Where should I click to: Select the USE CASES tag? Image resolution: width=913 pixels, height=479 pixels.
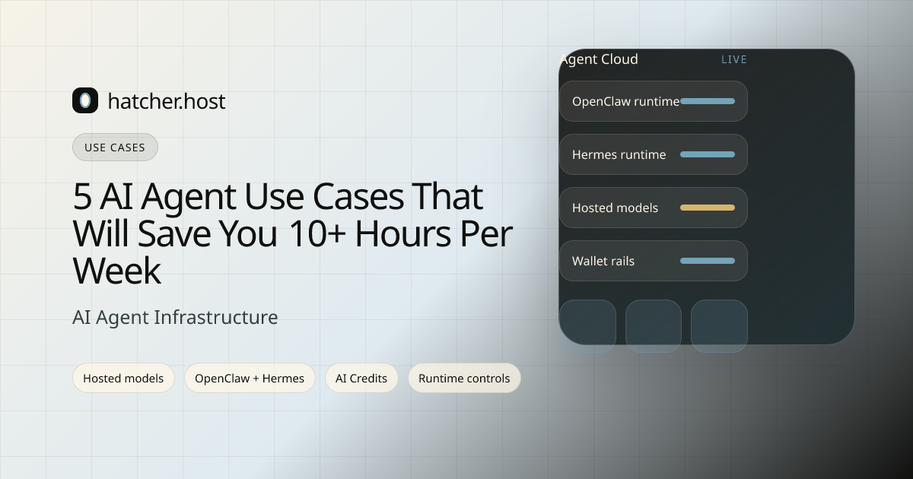115,148
